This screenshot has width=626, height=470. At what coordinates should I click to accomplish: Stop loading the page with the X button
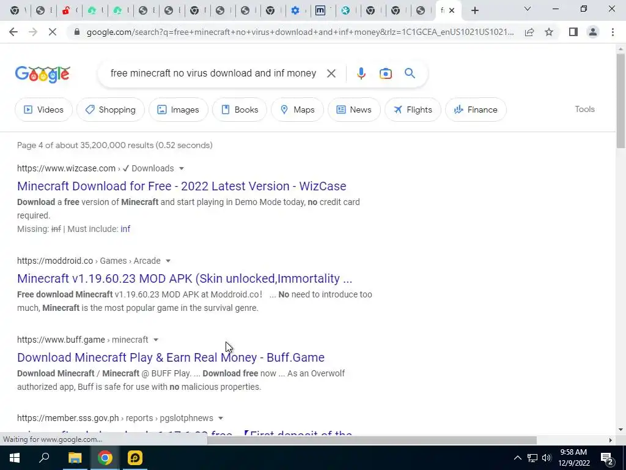(53, 32)
